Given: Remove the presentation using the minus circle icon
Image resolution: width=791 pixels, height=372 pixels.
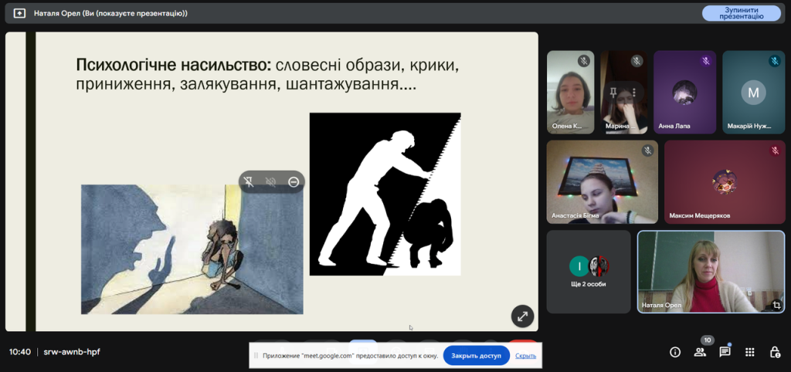Looking at the screenshot, I should pyautogui.click(x=294, y=181).
